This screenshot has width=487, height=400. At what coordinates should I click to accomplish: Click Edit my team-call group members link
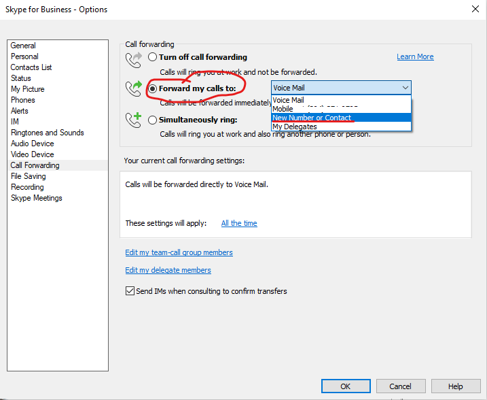179,252
